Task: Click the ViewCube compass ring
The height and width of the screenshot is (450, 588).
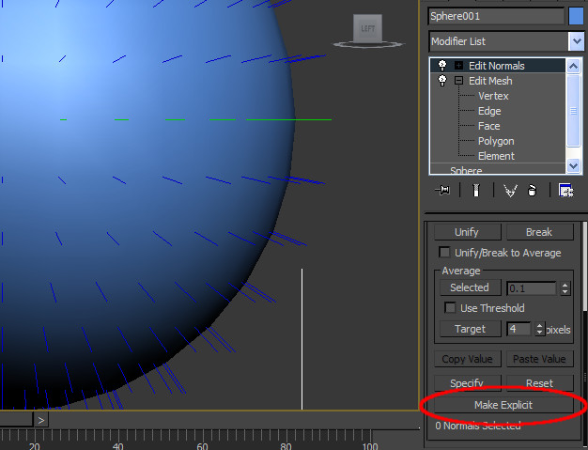Action: point(368,45)
